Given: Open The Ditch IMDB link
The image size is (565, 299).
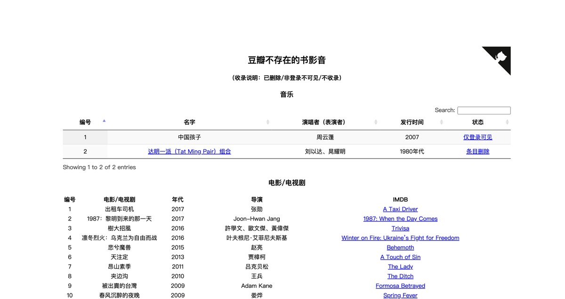Looking at the screenshot, I should point(400,276).
